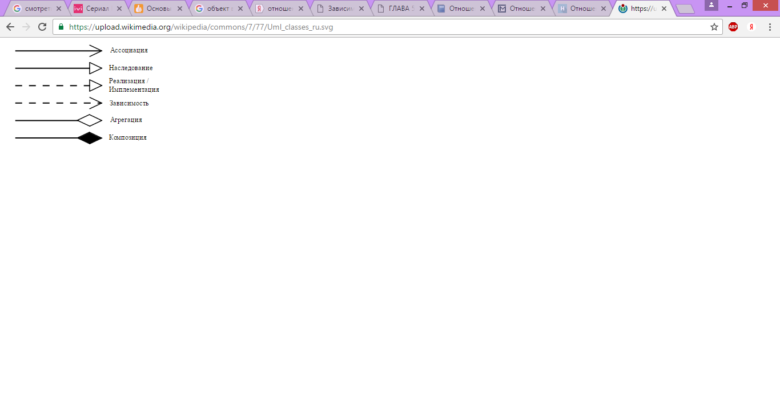Bookmark this page with the star icon
The image size is (780, 415).
(714, 27)
